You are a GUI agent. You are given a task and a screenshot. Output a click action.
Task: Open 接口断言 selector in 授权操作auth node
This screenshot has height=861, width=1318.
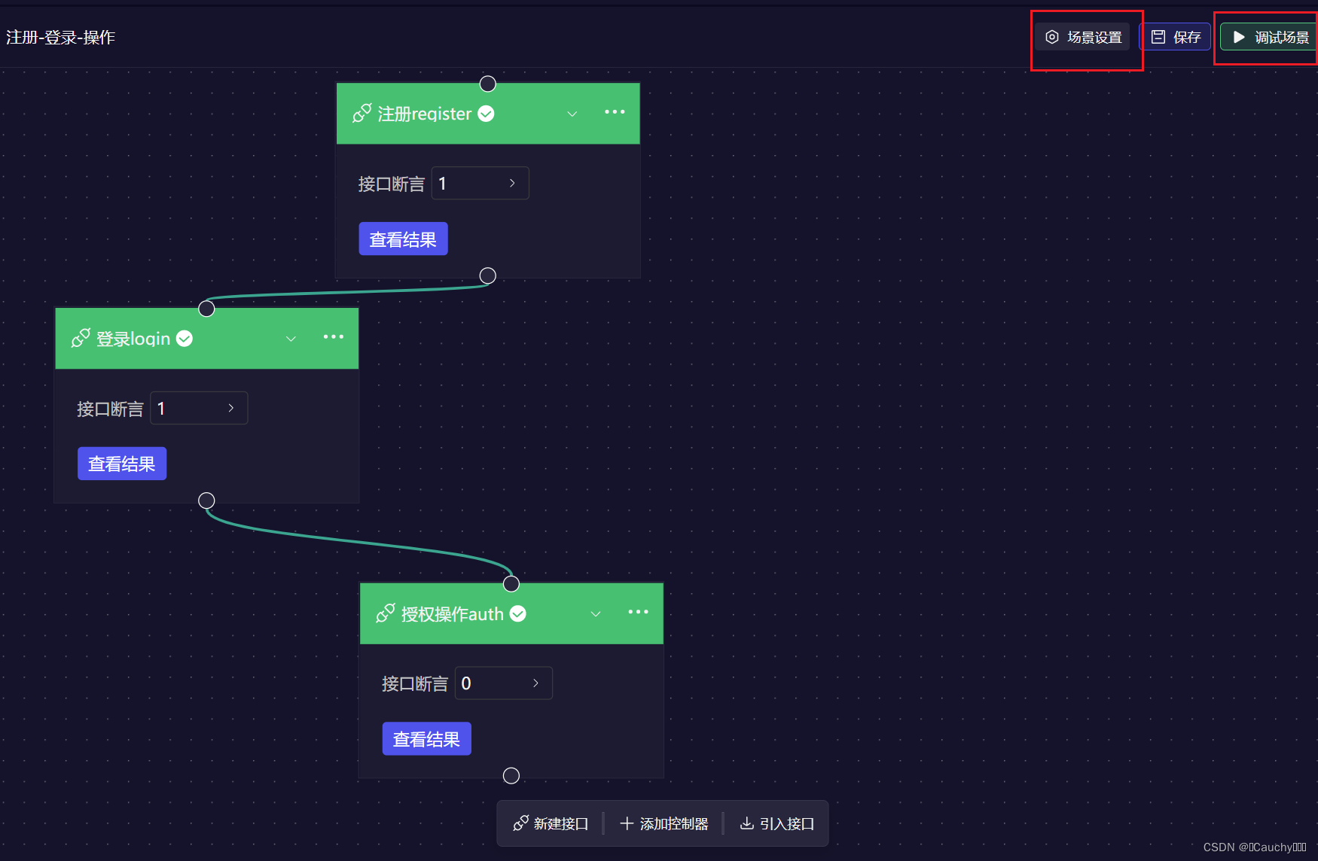coord(503,683)
